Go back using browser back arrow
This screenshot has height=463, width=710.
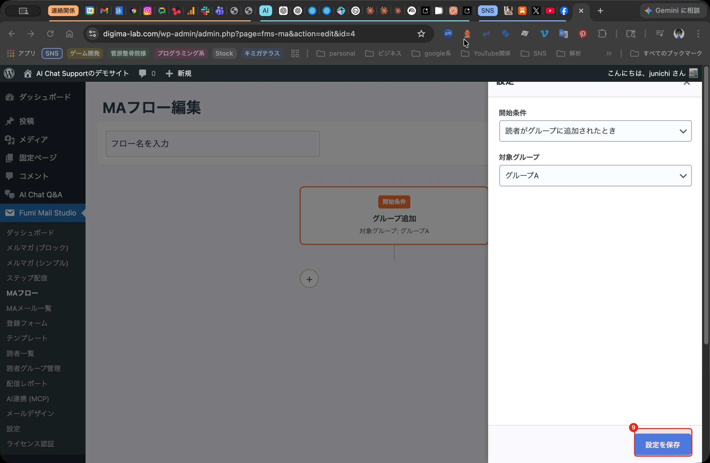coord(12,34)
